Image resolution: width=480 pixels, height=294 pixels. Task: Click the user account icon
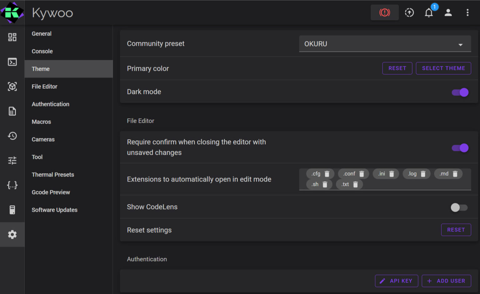448,12
